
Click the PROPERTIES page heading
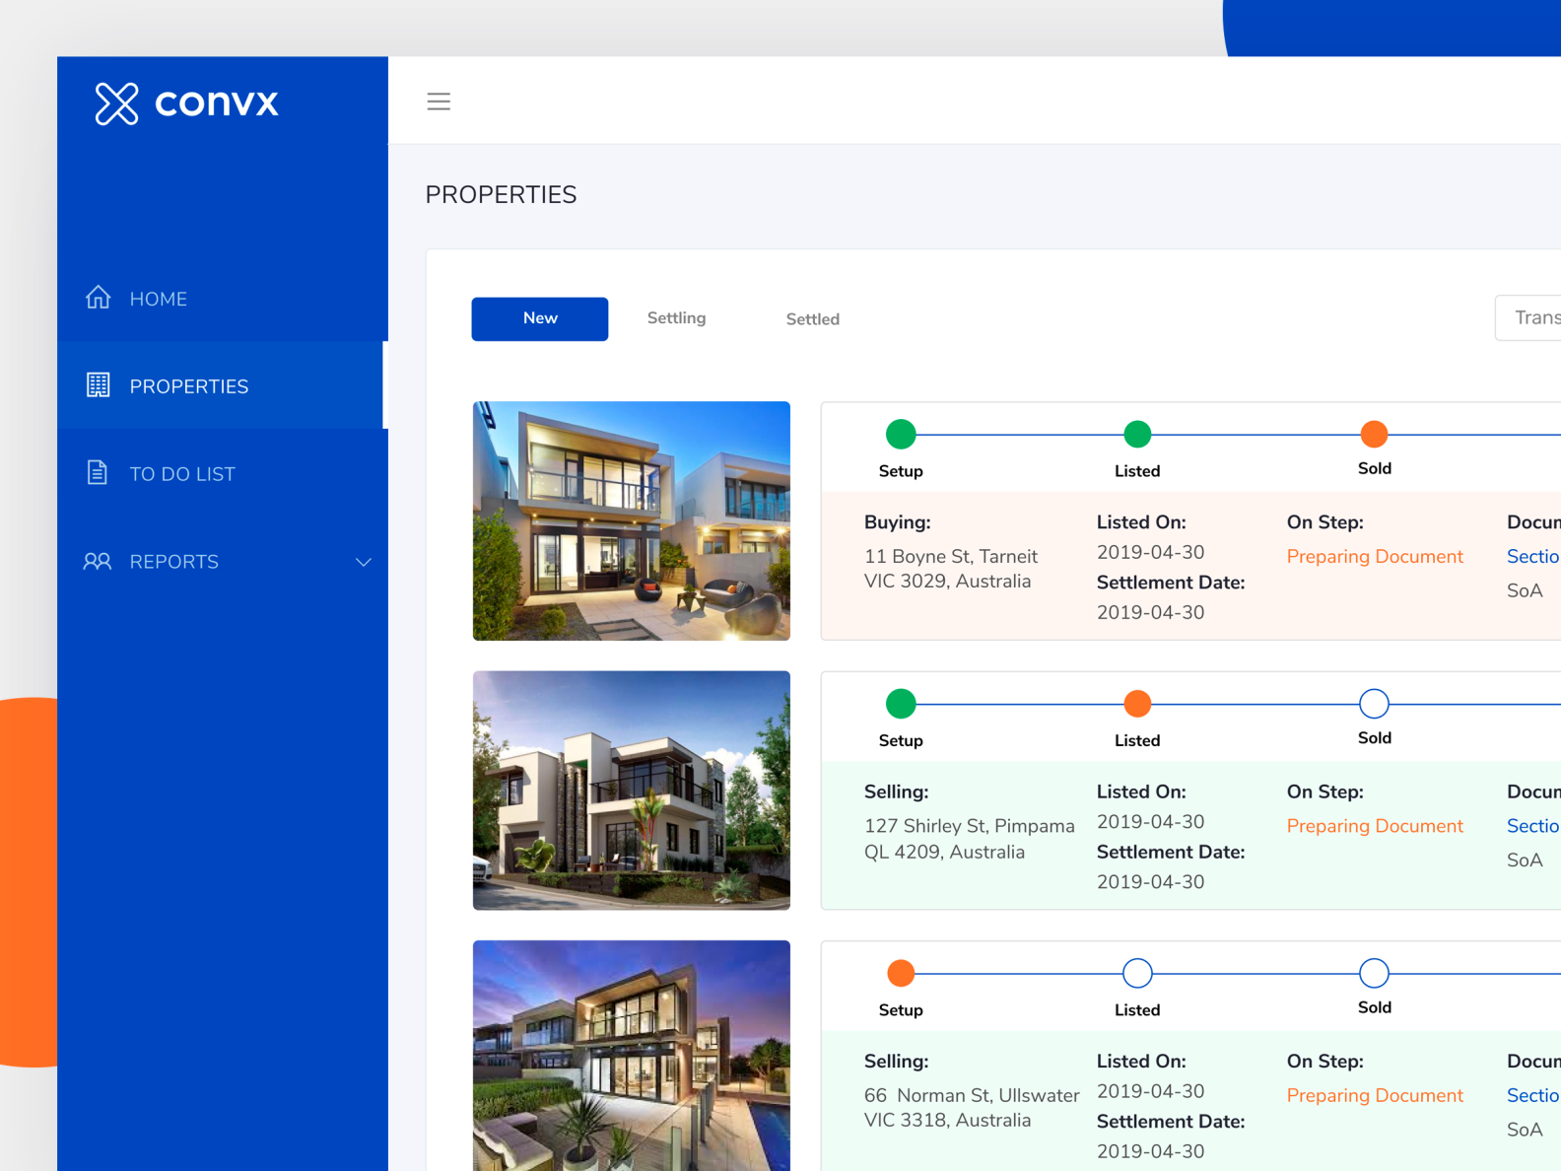tap(501, 195)
